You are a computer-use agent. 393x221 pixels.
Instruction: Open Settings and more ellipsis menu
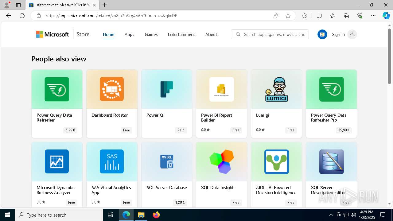coord(373,16)
